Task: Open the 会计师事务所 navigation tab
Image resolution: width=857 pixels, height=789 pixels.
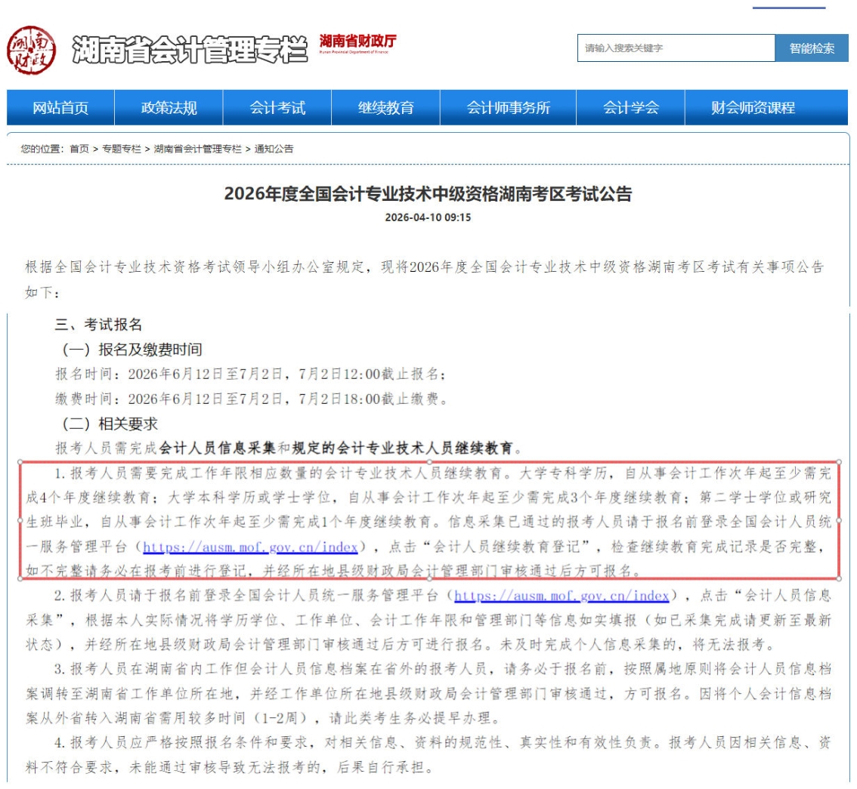Action: 509,107
